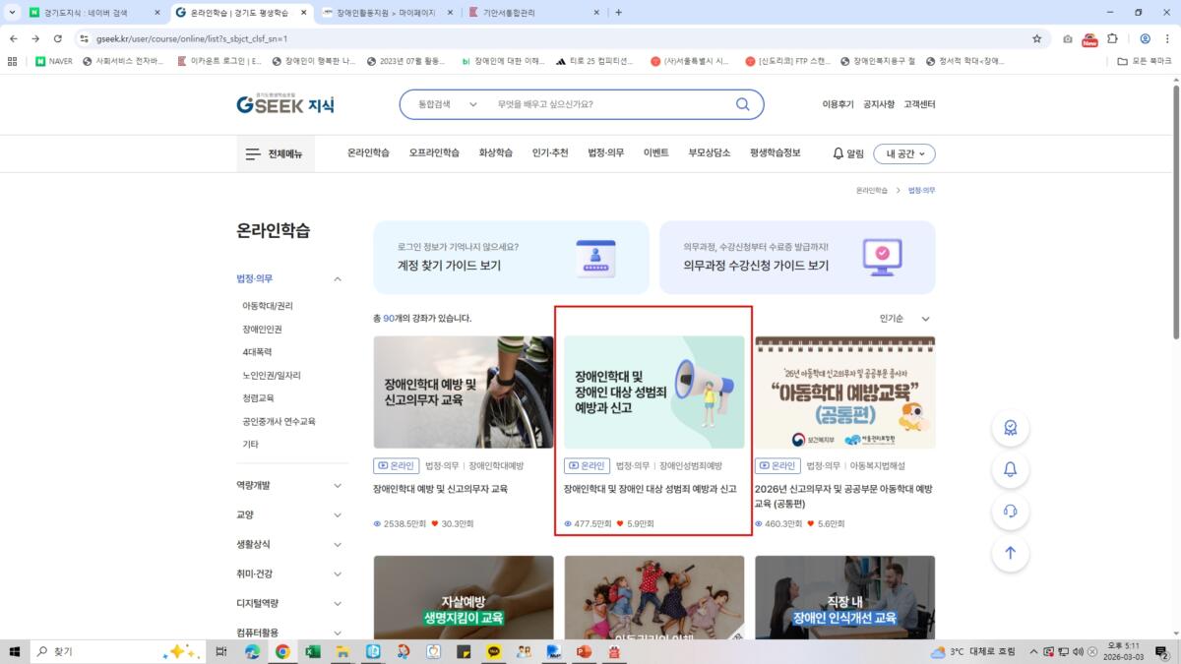Open the 통합검색 category dropdown
The image size is (1181, 664).
click(447, 104)
